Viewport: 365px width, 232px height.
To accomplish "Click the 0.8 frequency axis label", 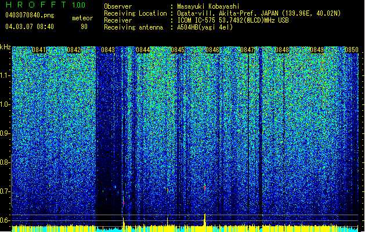I will (5, 162).
